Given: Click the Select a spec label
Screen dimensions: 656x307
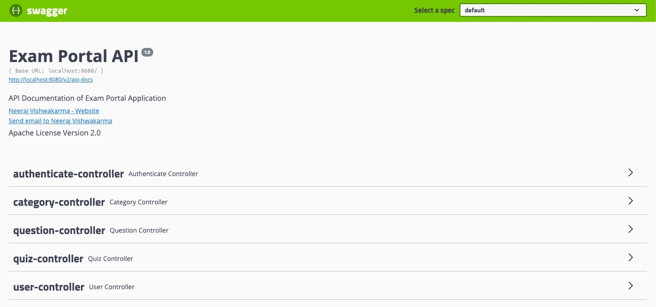Looking at the screenshot, I should pyautogui.click(x=434, y=10).
